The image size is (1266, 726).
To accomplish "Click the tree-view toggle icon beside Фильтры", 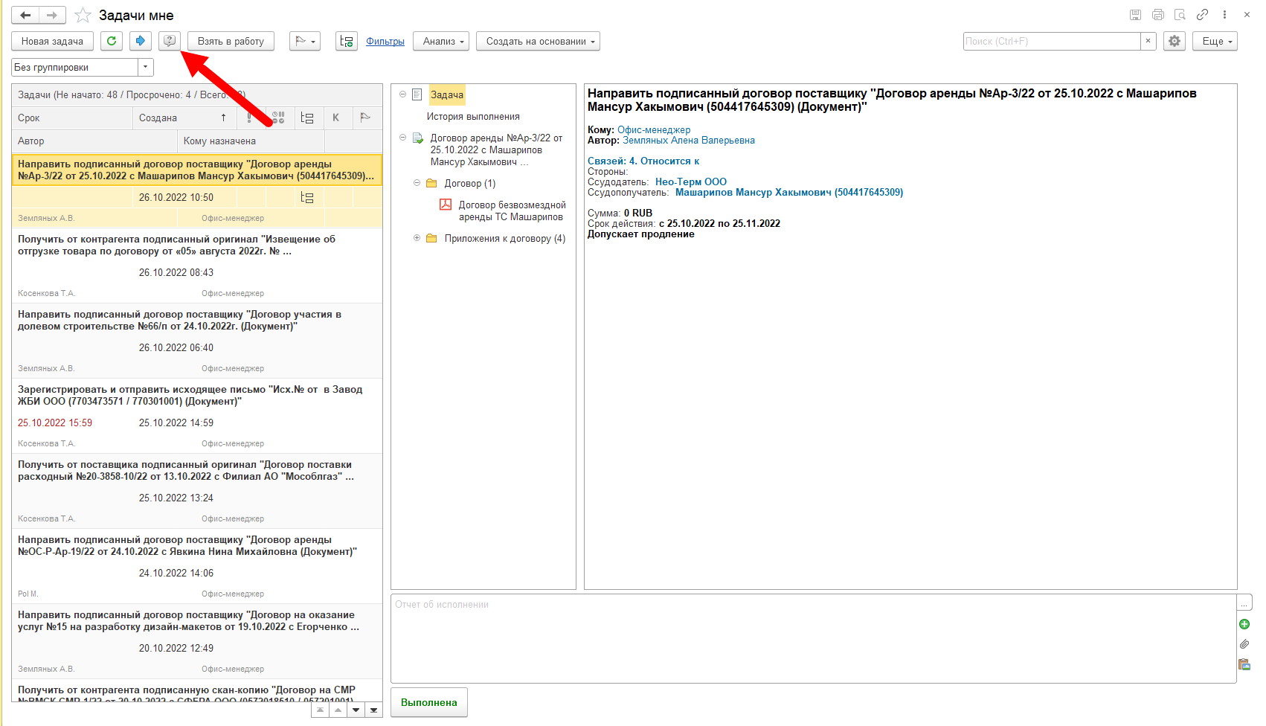I will point(347,41).
